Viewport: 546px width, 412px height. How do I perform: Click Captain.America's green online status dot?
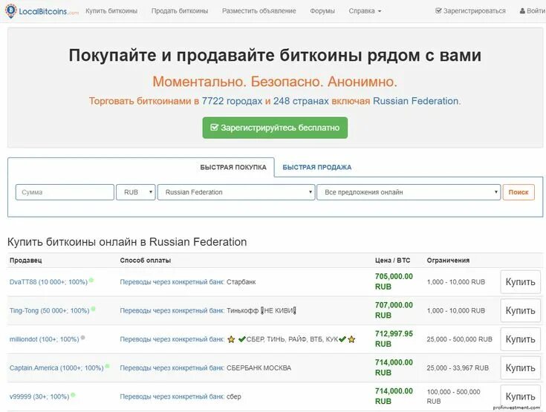(107, 366)
